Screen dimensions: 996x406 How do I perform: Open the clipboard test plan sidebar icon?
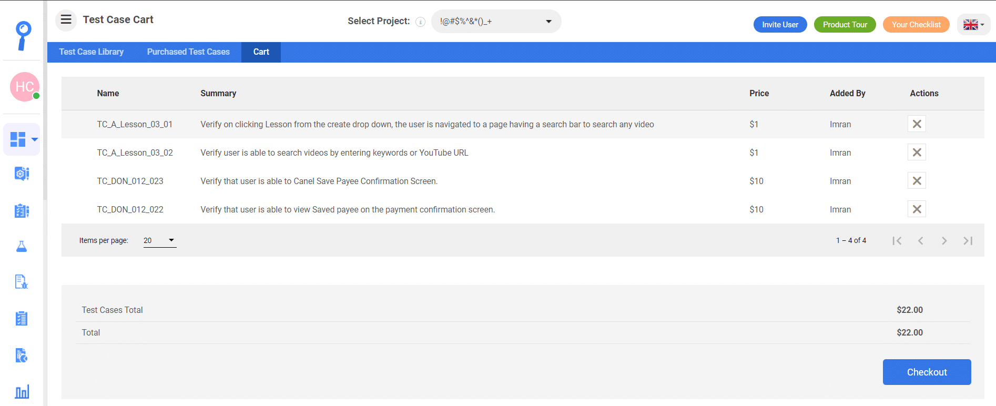[22, 210]
